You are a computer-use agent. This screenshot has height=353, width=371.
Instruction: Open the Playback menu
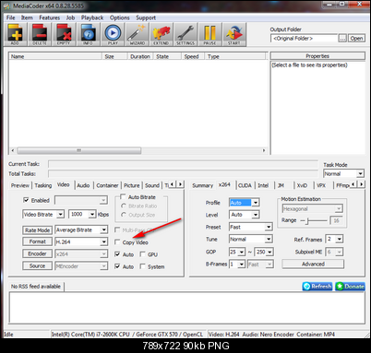tap(92, 18)
